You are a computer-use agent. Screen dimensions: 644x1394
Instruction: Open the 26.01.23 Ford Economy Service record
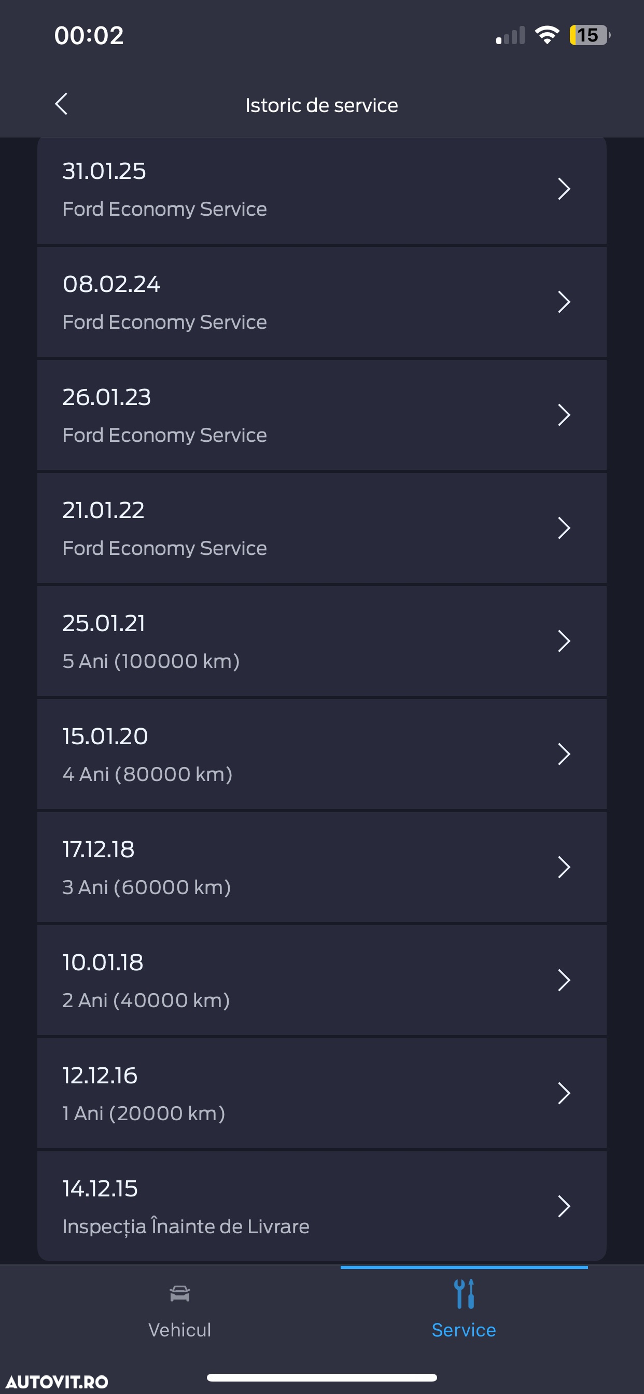pyautogui.click(x=321, y=415)
